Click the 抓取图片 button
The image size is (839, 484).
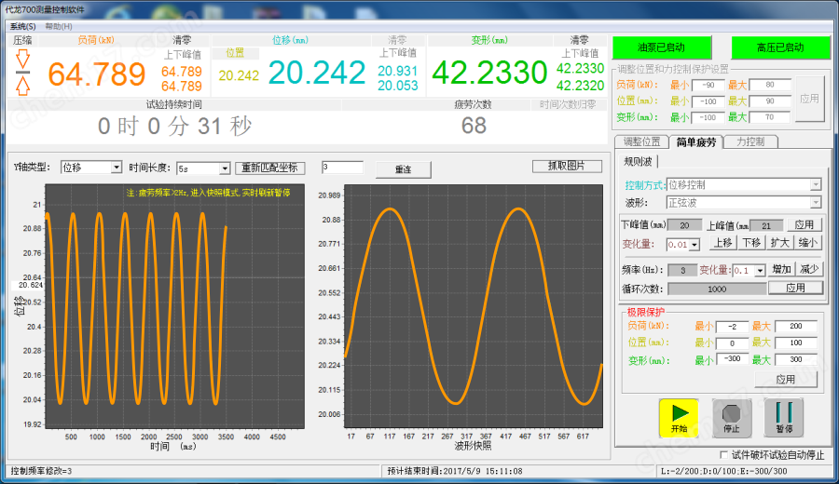tap(567, 166)
